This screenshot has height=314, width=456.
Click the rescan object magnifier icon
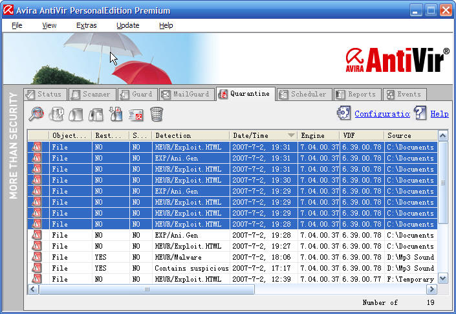[x=36, y=114]
